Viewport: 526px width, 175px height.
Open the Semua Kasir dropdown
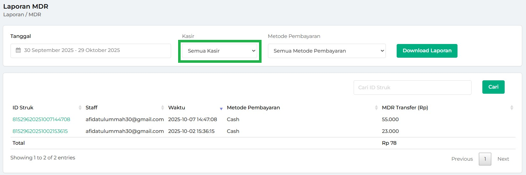(220, 51)
